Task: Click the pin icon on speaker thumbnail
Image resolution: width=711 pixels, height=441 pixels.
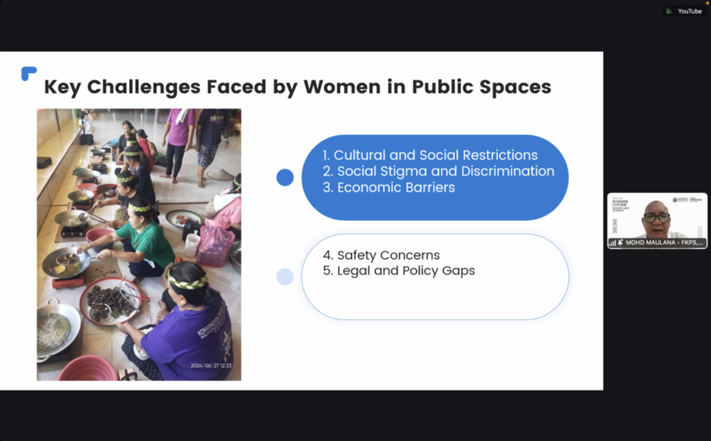Action: 620,243
